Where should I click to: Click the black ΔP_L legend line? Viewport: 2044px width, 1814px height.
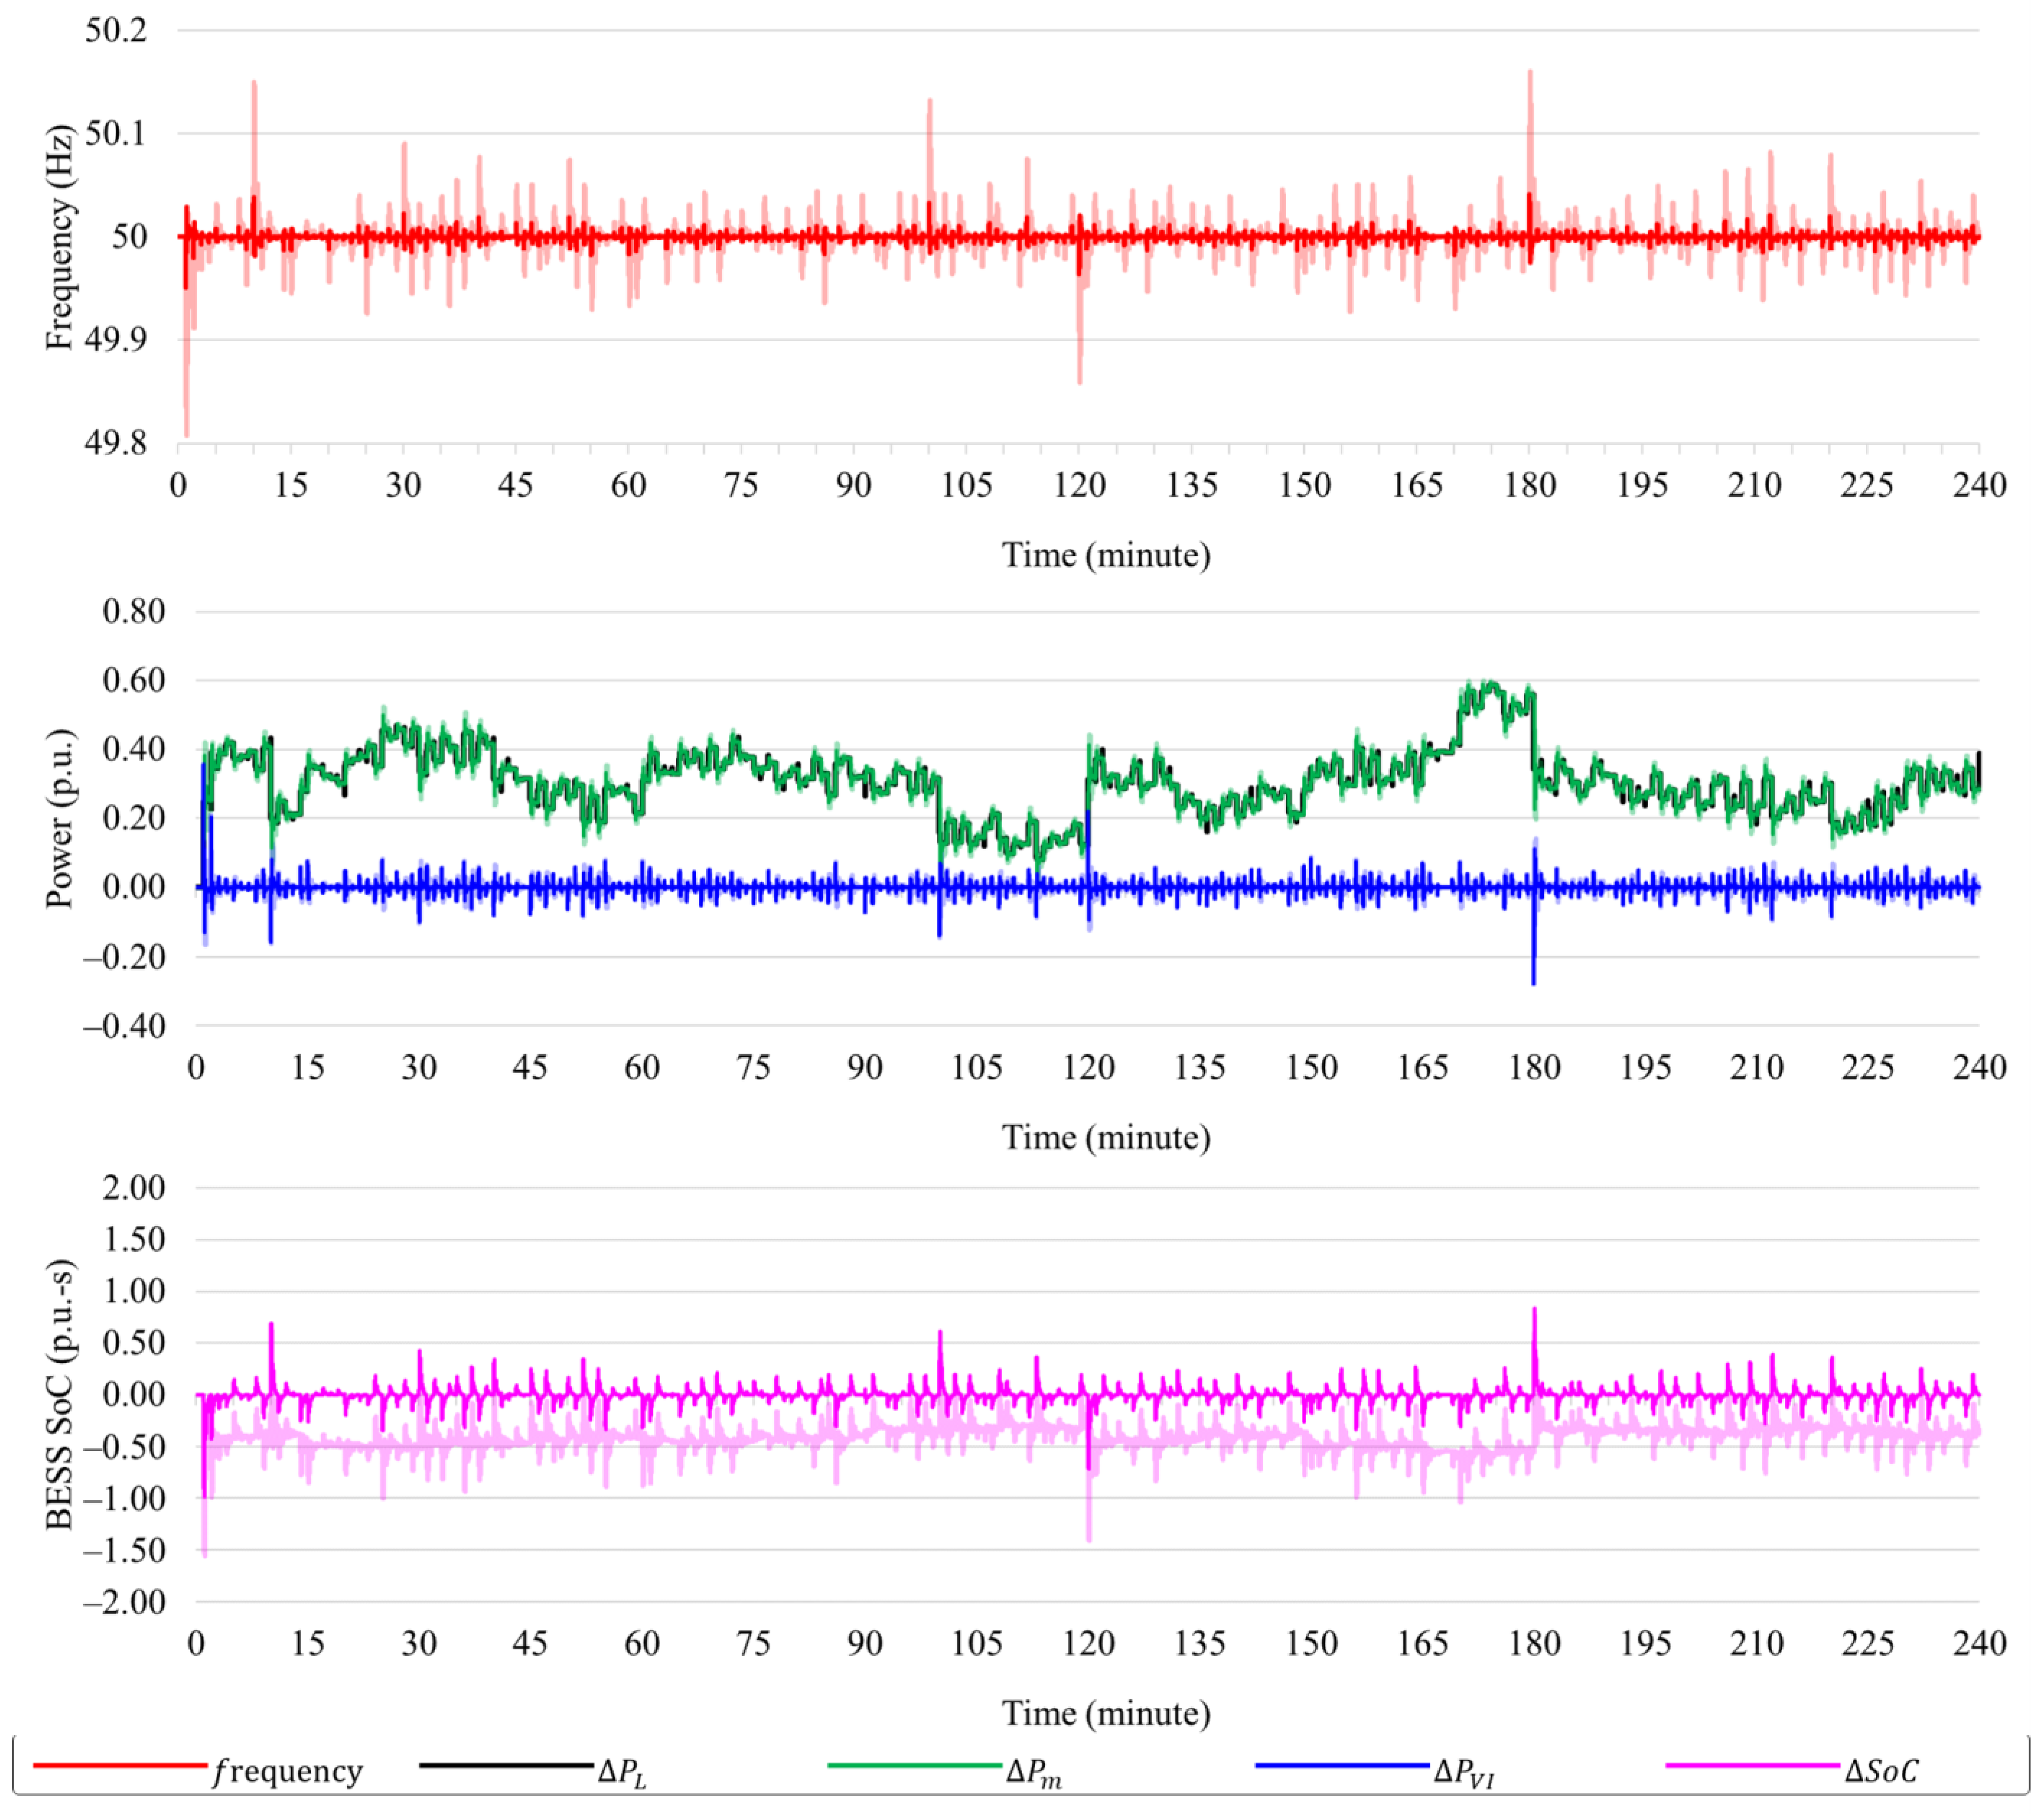(x=506, y=1764)
